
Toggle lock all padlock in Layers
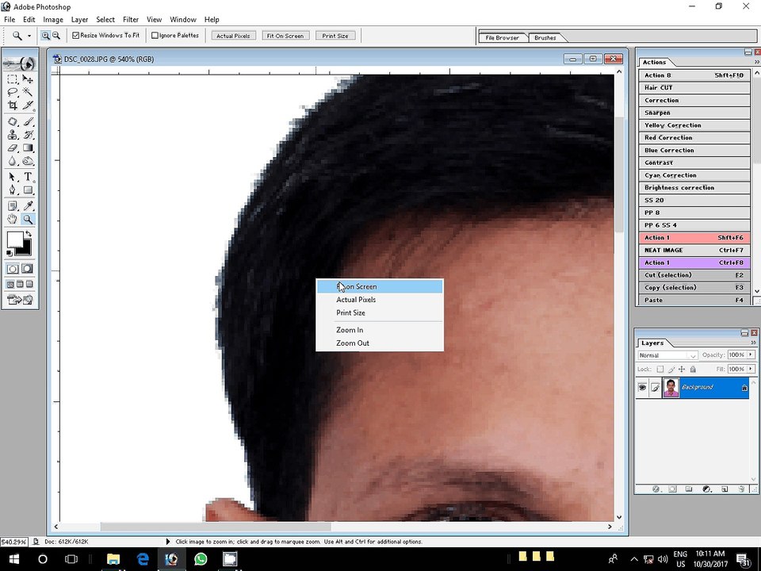(x=693, y=370)
